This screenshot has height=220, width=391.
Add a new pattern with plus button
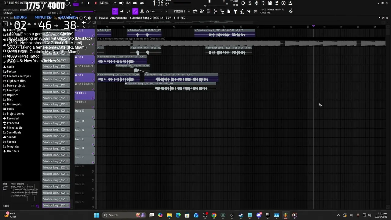coord(188,11)
